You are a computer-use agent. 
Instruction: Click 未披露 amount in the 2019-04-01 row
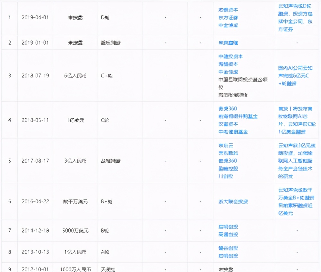(x=75, y=18)
